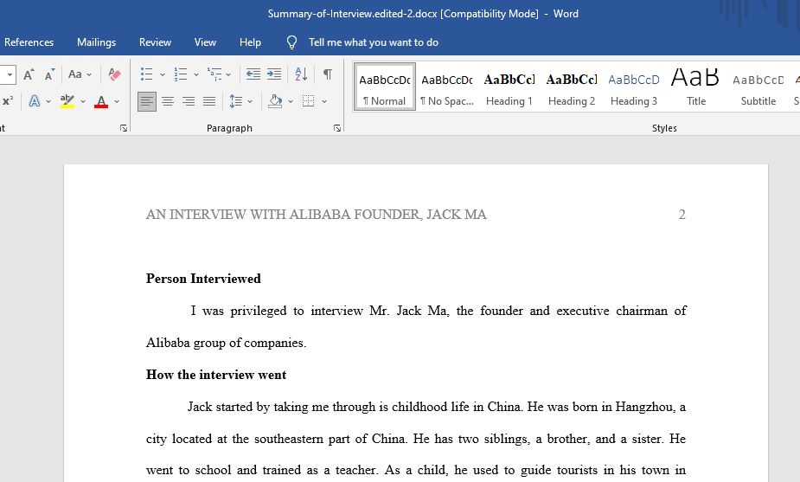Screen dimensions: 800x482
Task: Open the bullets library dropdown arrow
Action: pyautogui.click(x=163, y=74)
